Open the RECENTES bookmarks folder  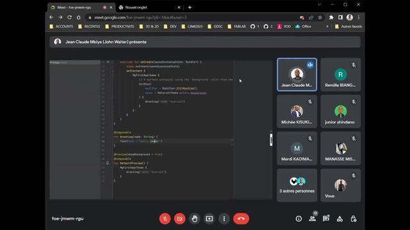[89, 26]
